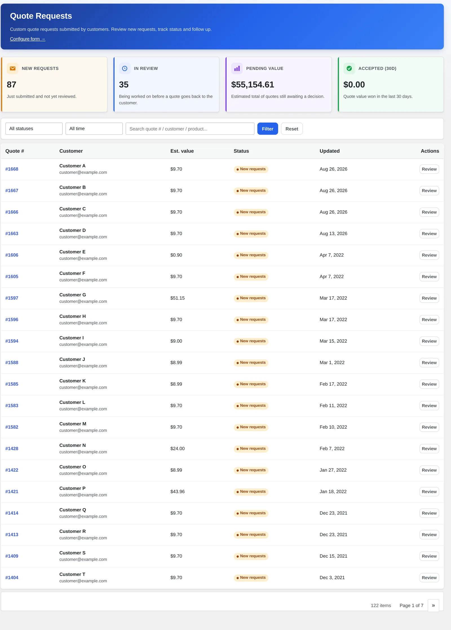Review the quote for Customer C

coord(429,212)
